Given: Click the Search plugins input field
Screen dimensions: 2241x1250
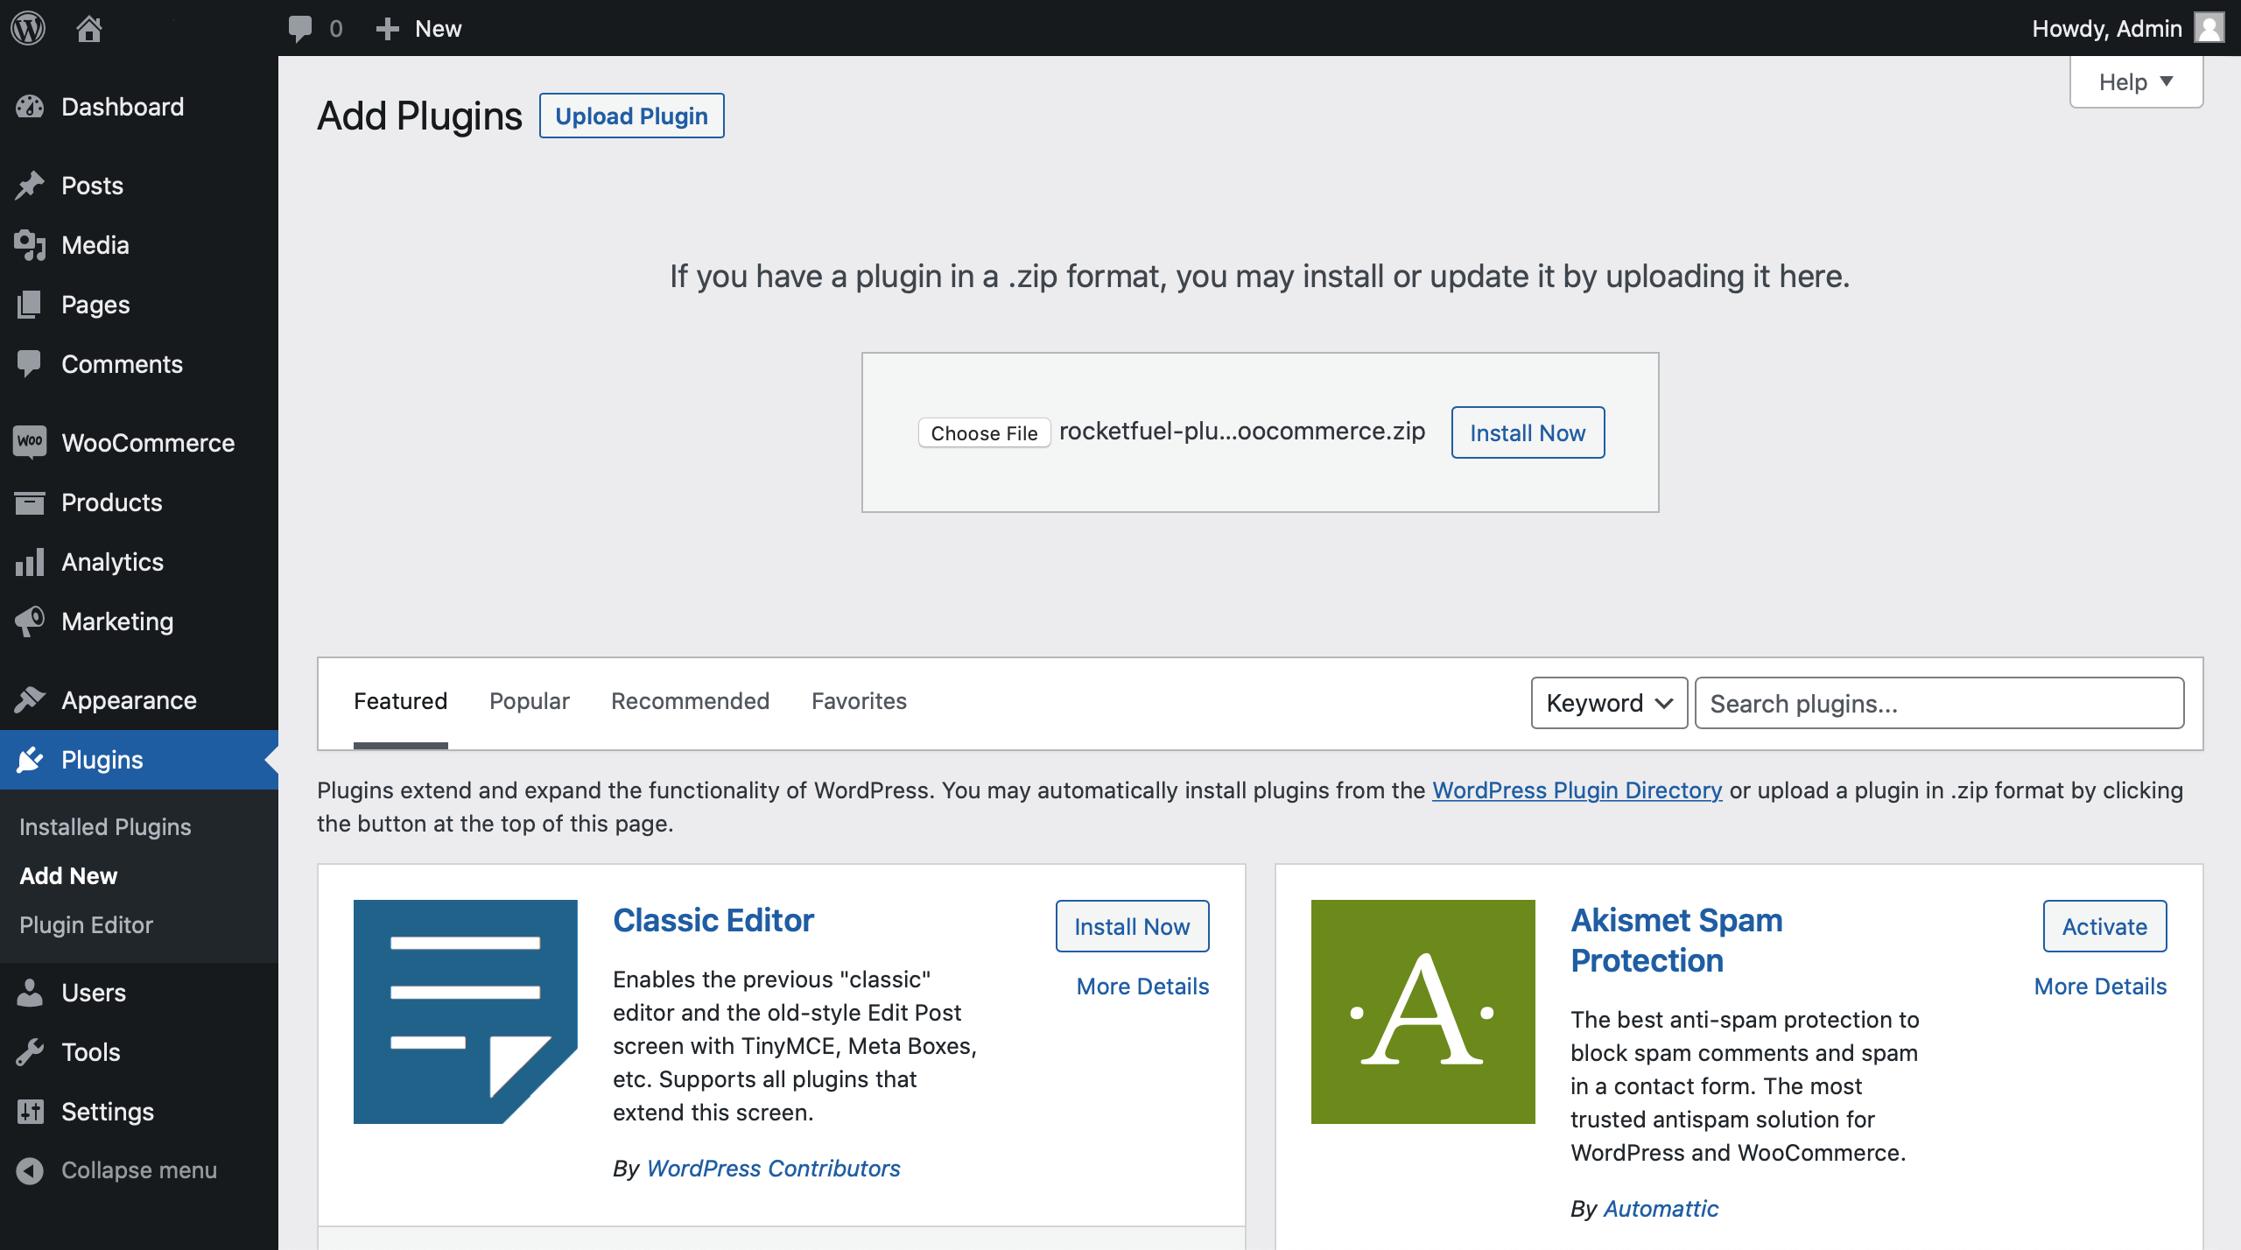Looking at the screenshot, I should pos(1939,702).
